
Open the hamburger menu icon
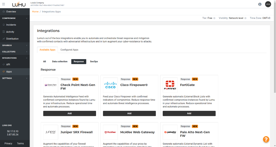point(4,4)
